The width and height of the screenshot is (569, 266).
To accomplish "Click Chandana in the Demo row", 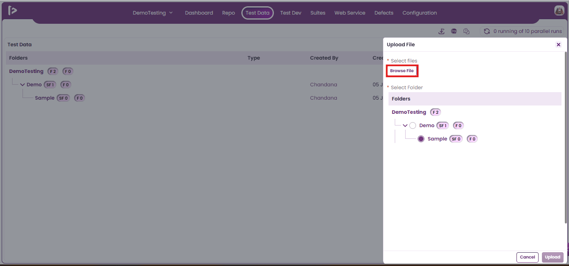I will [x=323, y=85].
